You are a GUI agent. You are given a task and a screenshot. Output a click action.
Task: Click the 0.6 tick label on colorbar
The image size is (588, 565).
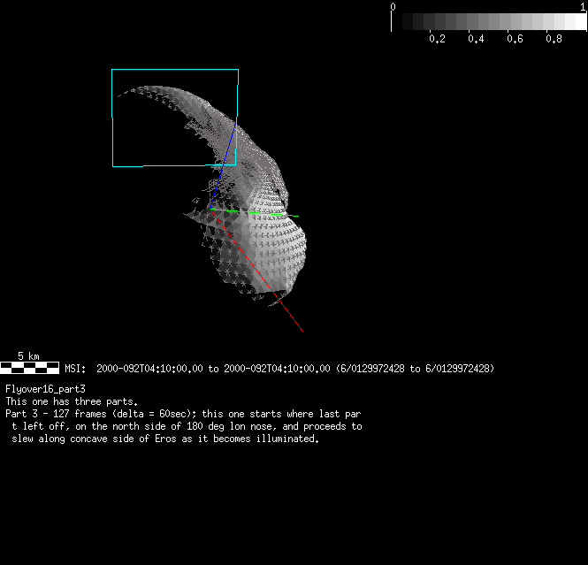[x=515, y=39]
